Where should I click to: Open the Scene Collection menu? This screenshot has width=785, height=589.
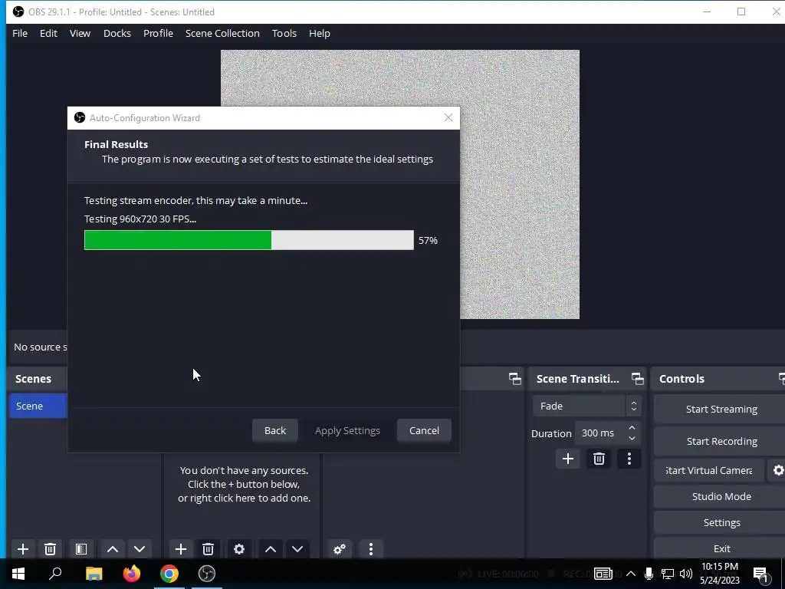[222, 33]
